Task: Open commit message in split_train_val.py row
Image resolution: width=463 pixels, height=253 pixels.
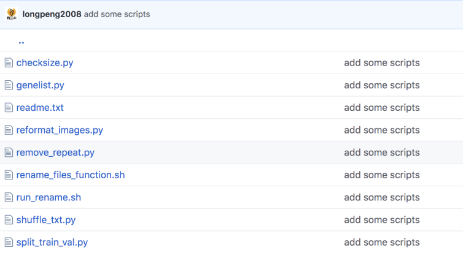Action: [x=382, y=242]
